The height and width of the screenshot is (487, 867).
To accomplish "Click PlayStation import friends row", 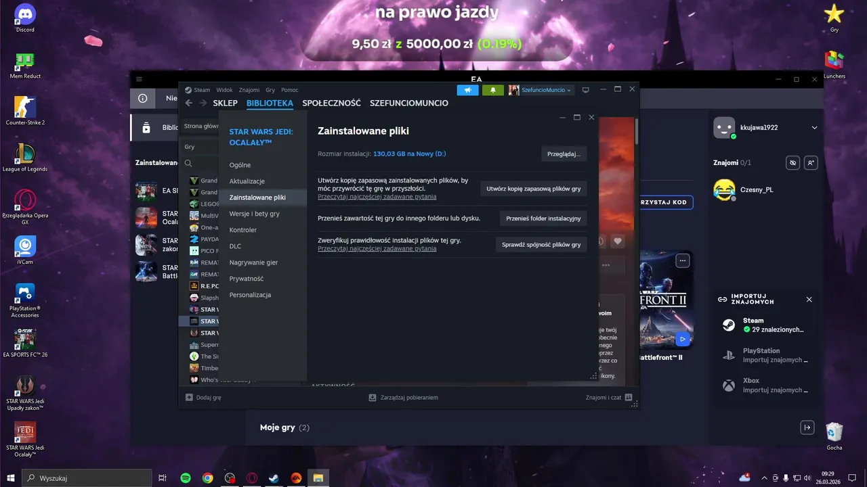I will pyautogui.click(x=765, y=355).
